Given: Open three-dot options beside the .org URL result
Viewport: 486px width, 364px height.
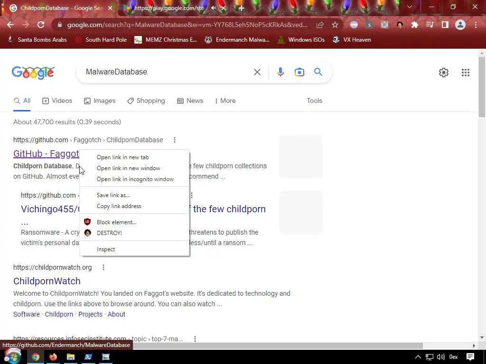Looking at the screenshot, I should 103,267.
